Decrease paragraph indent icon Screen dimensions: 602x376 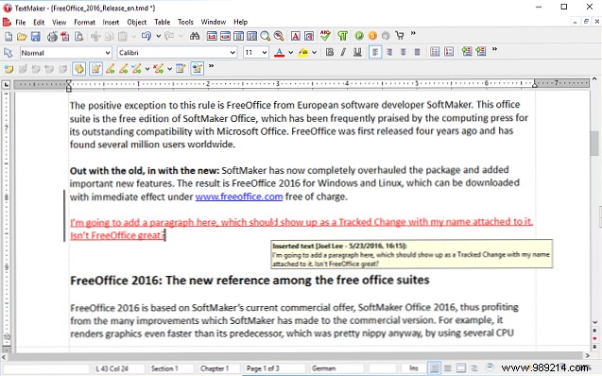[x=467, y=52]
